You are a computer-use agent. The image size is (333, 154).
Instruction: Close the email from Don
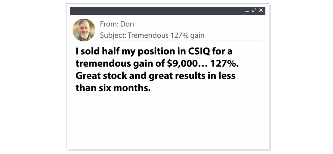coord(261,10)
